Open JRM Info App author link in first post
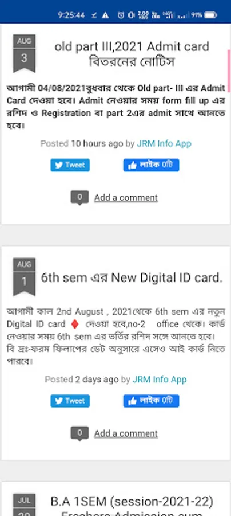Image resolution: width=231 pixels, height=516 pixels. tap(164, 144)
